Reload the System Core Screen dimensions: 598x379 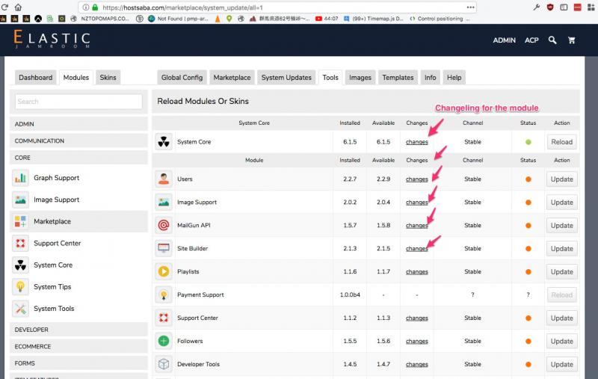tap(561, 141)
